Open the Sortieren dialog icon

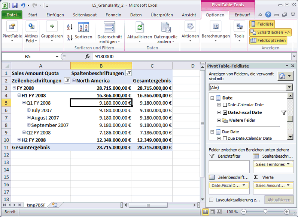click(x=83, y=28)
